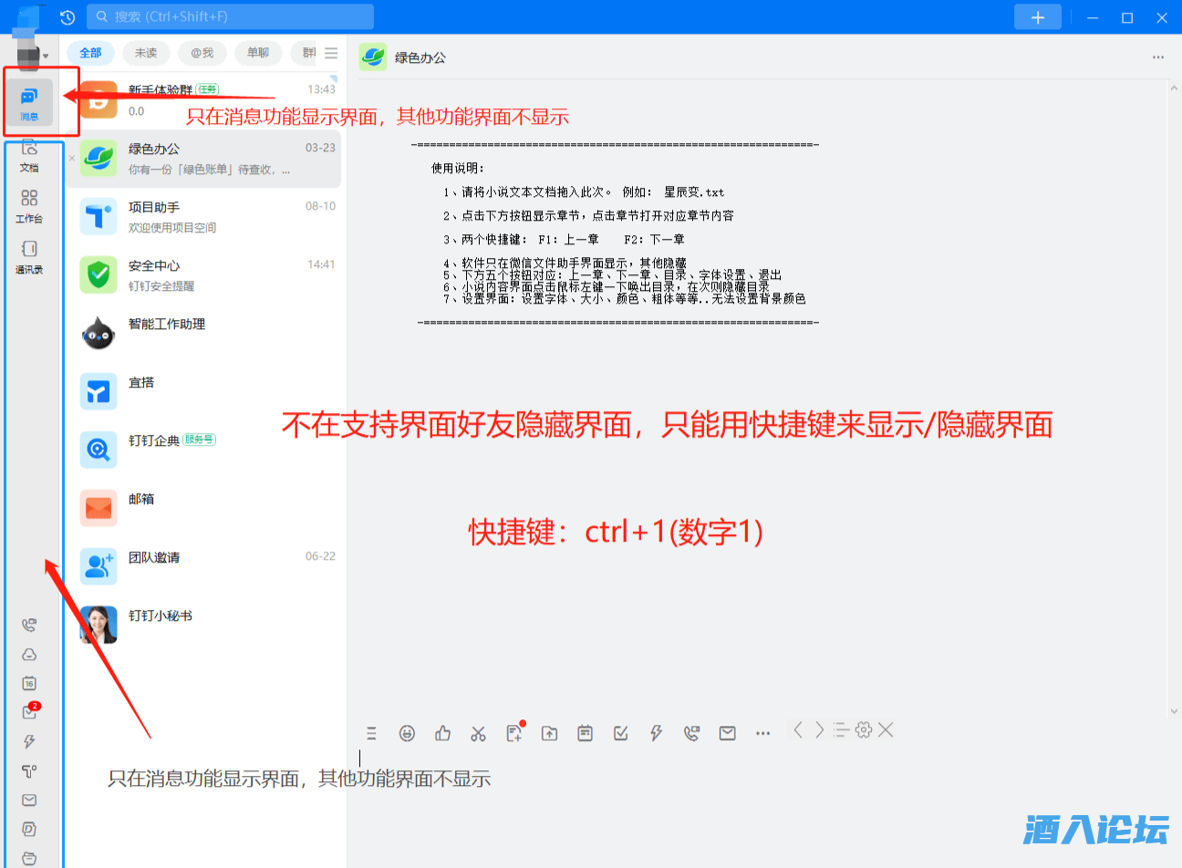Open the to-do icon with badge 2
Image resolution: width=1182 pixels, height=868 pixels.
30,711
